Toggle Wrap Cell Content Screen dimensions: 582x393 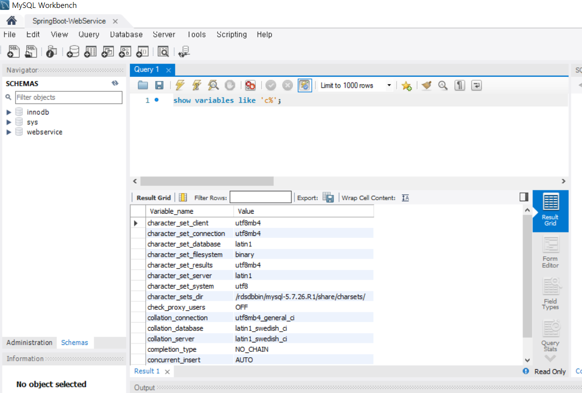click(x=406, y=198)
